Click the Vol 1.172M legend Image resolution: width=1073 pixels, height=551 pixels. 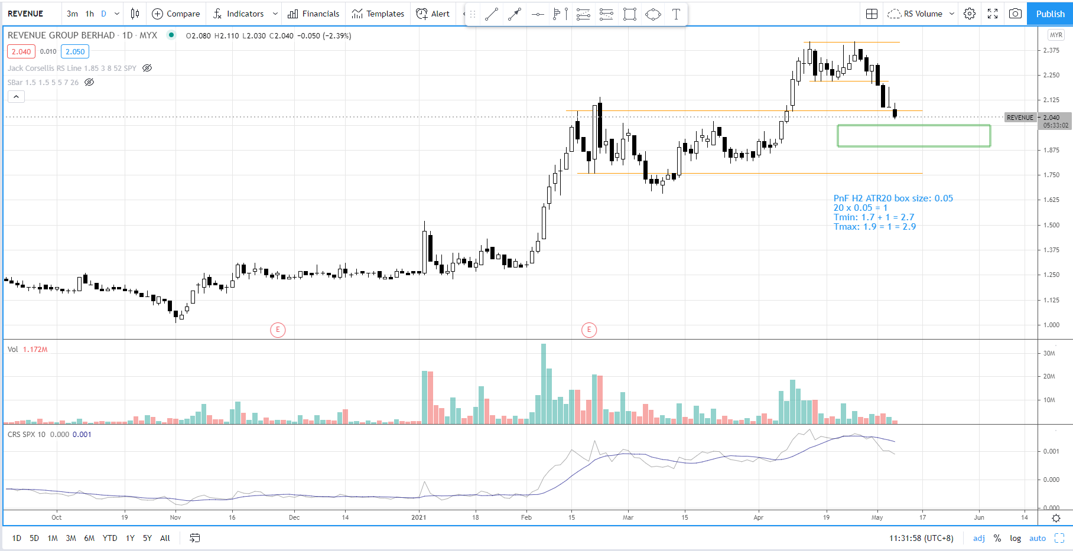pyautogui.click(x=27, y=350)
